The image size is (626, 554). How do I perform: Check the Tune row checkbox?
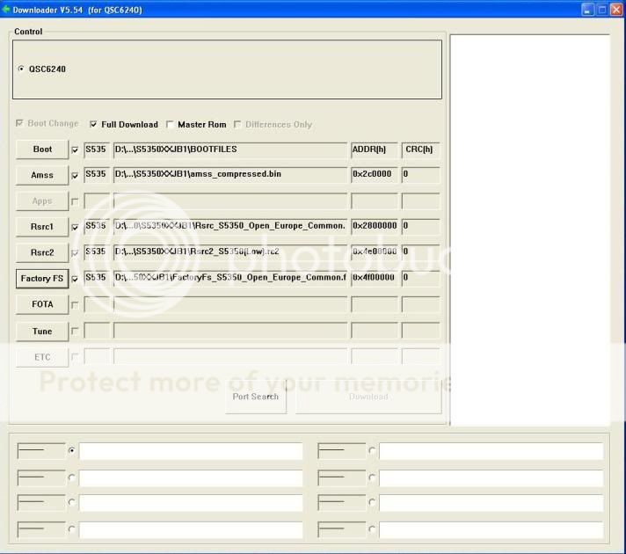(x=75, y=332)
